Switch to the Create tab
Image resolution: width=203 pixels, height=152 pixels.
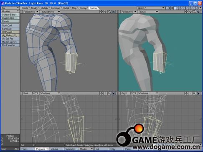25,8
